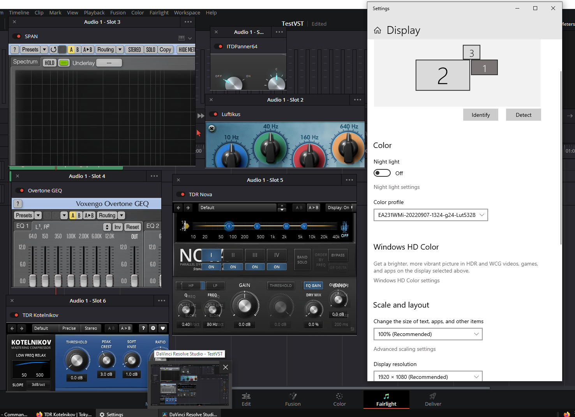This screenshot has width=575, height=417.
Task: Close the Luftikus plugin screw icon
Action: coord(212,128)
